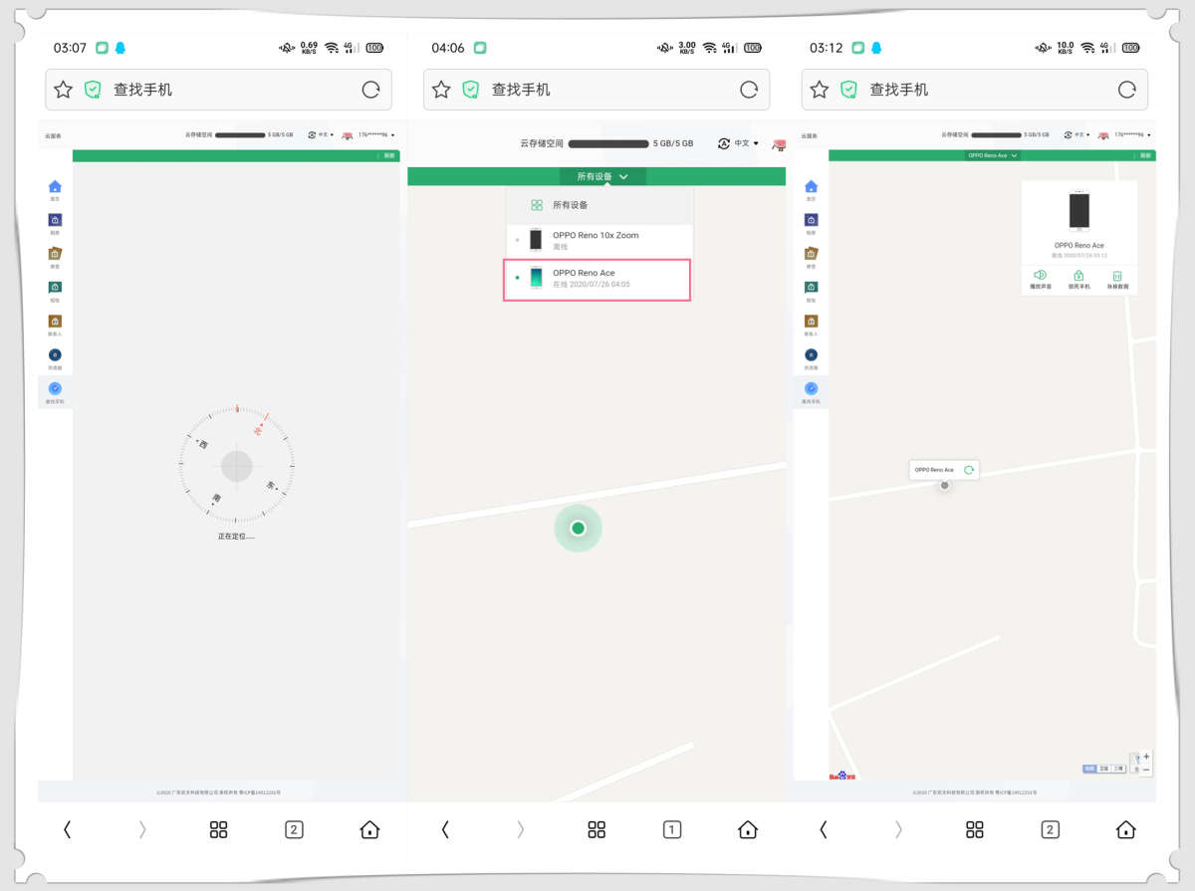The width and height of the screenshot is (1195, 891).
Task: Bookmark the page with the star in the 03:12 browser
Action: pos(820,90)
